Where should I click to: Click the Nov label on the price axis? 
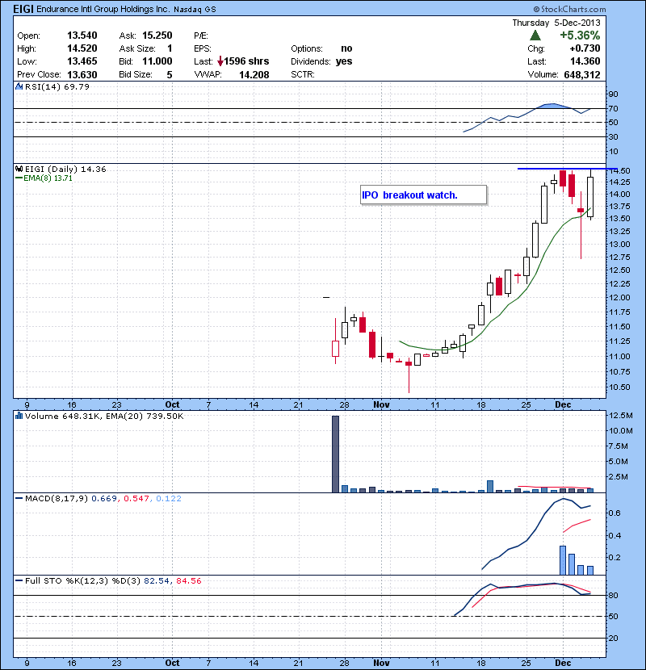click(x=381, y=404)
